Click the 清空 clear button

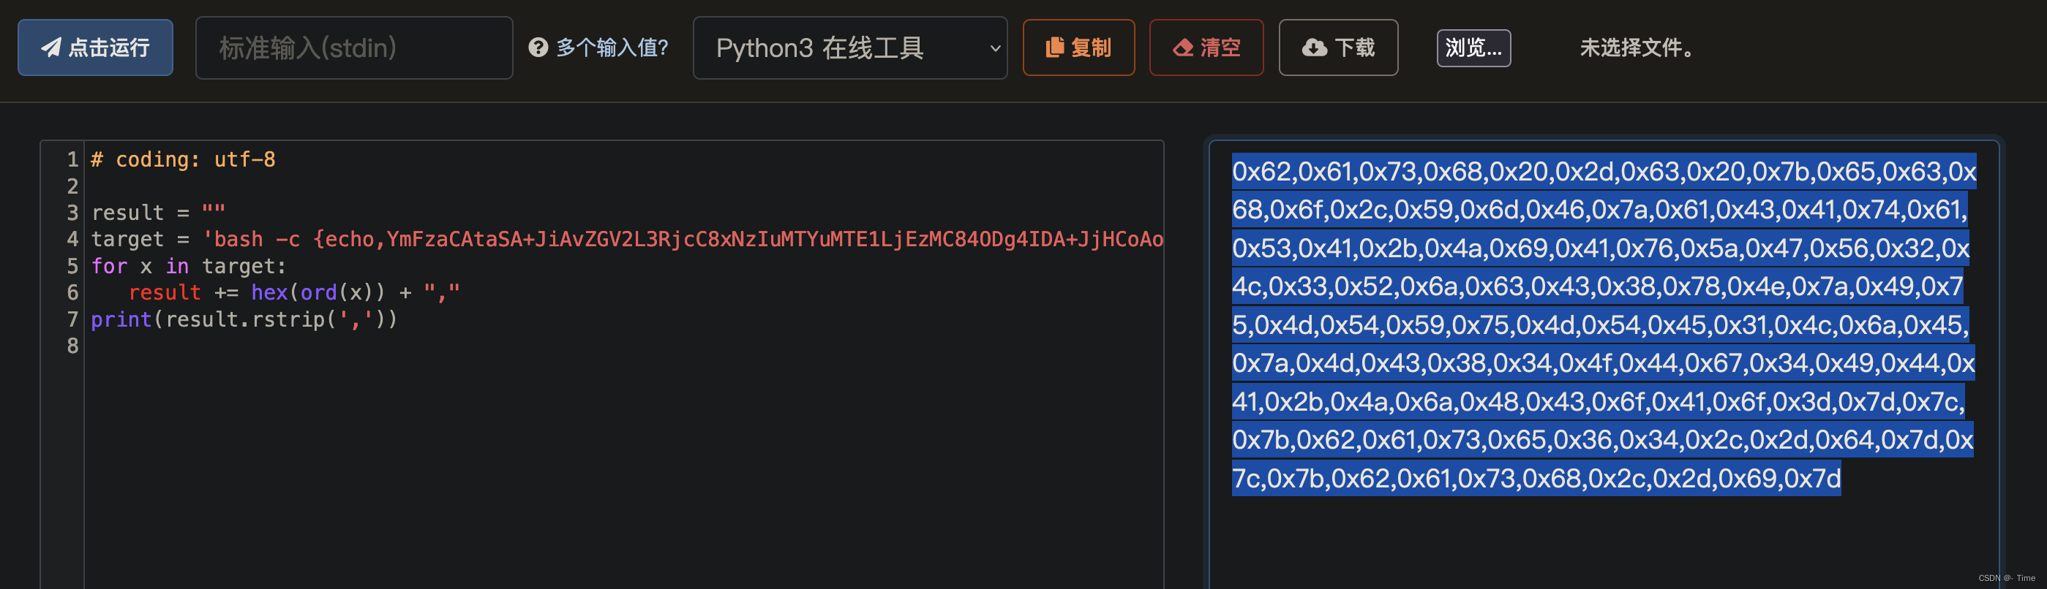(x=1206, y=47)
